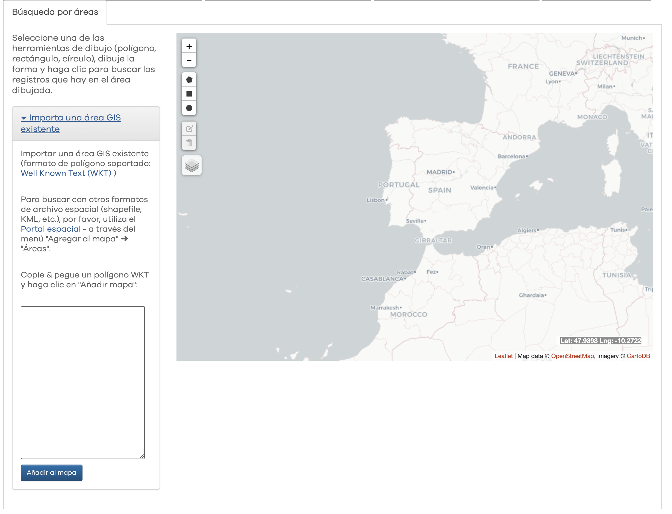Image resolution: width=672 pixels, height=514 pixels.
Task: Open the OpenStreetMap attribution link
Action: click(x=572, y=356)
